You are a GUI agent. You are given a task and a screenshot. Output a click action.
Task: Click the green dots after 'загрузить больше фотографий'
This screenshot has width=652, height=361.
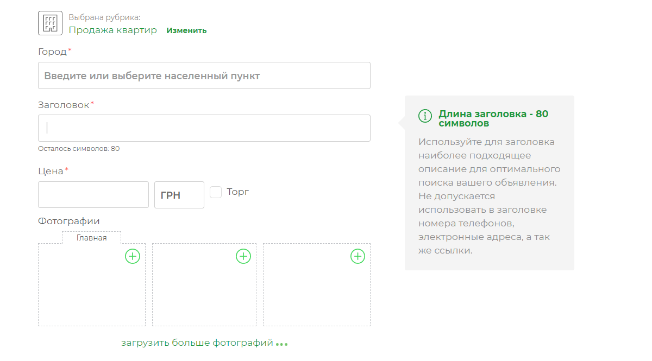click(281, 344)
